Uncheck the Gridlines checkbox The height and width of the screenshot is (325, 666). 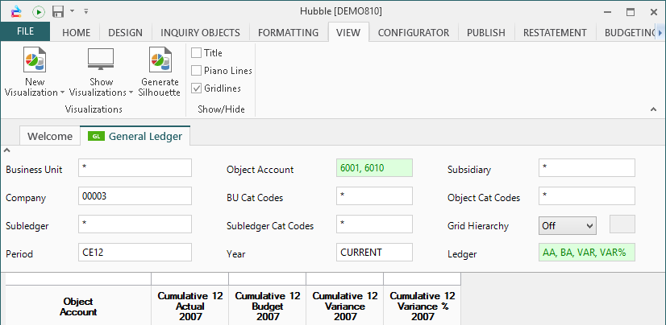[x=196, y=88]
